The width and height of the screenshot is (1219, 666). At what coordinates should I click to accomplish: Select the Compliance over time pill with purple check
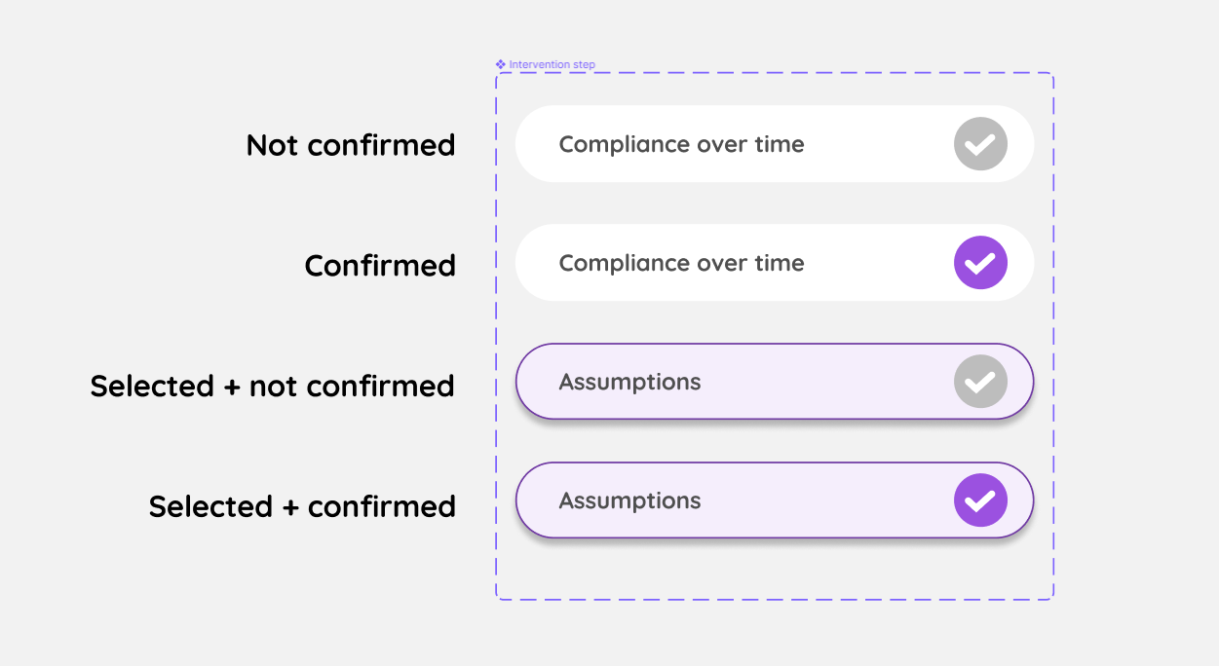tap(857, 263)
